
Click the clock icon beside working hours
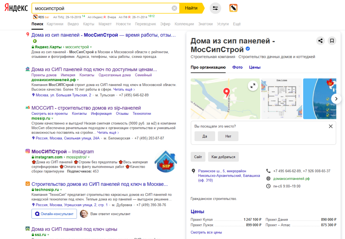coord(268,186)
